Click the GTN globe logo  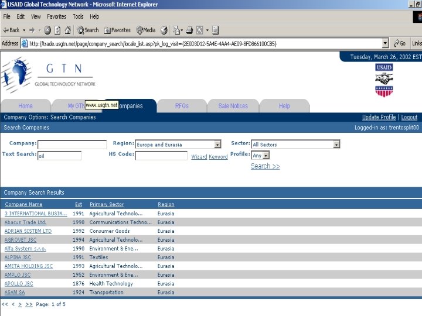point(16,75)
